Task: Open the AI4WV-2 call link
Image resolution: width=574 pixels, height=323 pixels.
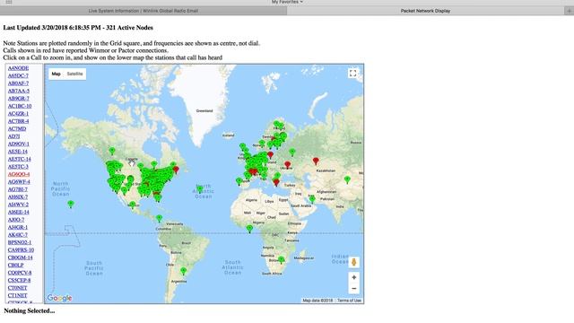Action: 18,205
